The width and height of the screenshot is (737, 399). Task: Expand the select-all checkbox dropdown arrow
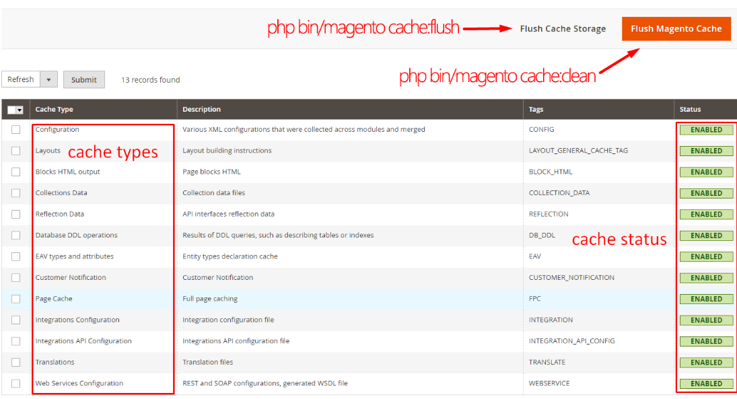[x=20, y=110]
